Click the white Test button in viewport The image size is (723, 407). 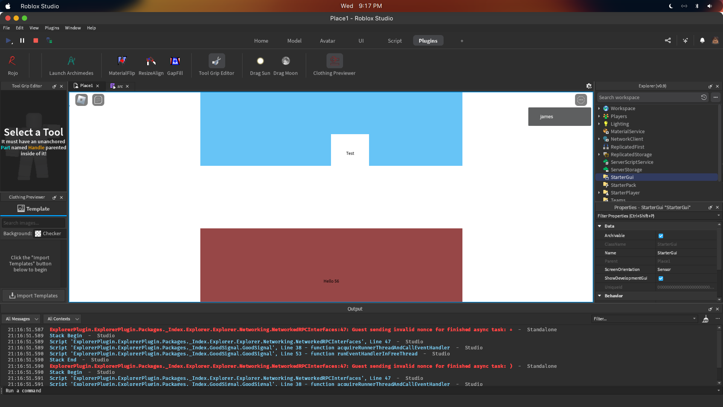coord(350,150)
